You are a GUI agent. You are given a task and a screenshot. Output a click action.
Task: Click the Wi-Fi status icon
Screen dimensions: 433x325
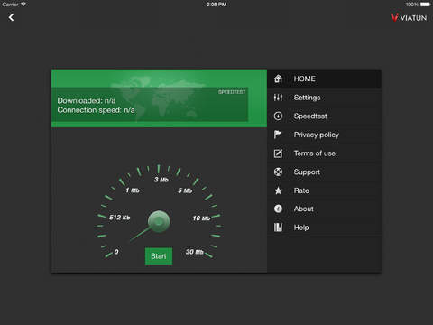tap(23, 5)
